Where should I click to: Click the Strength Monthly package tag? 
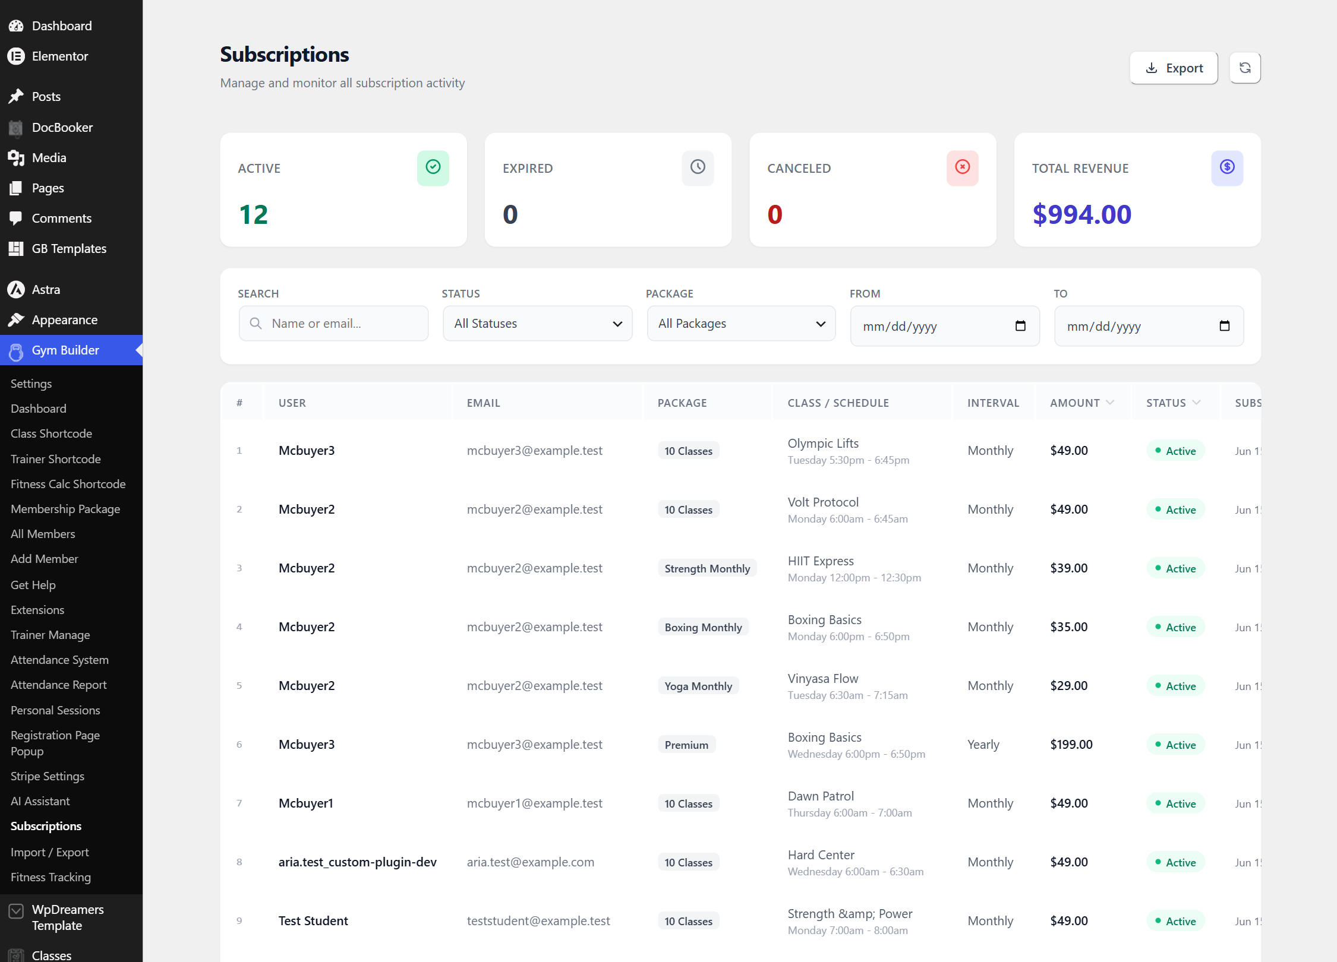[x=707, y=568]
